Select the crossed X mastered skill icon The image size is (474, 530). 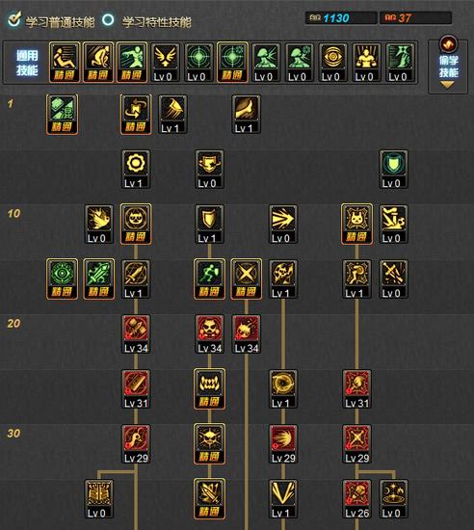point(246,279)
